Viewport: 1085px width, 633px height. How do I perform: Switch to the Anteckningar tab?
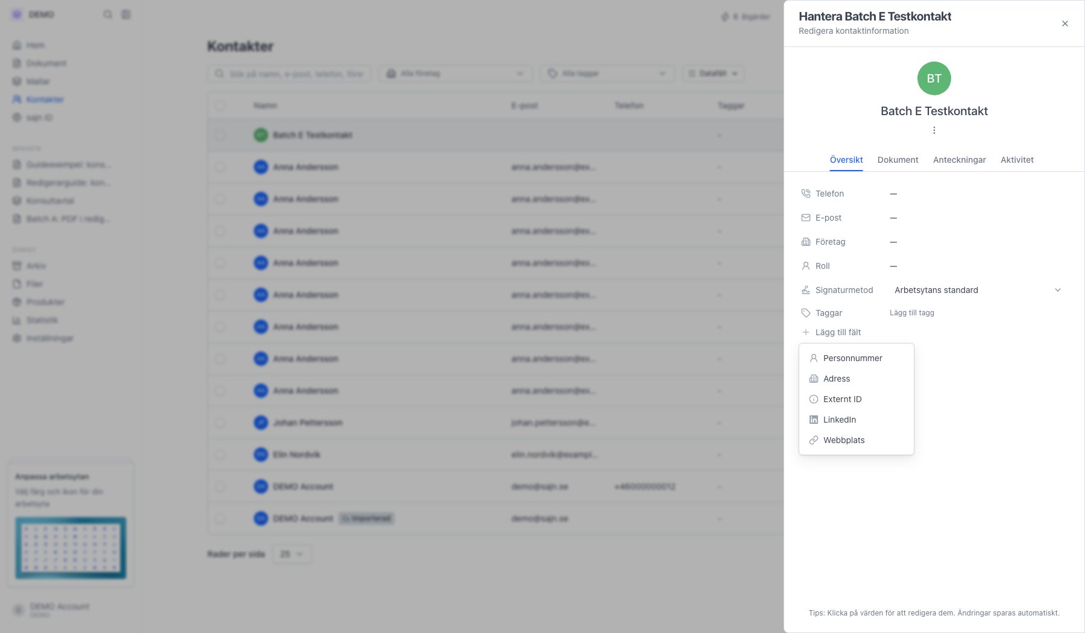pos(959,160)
